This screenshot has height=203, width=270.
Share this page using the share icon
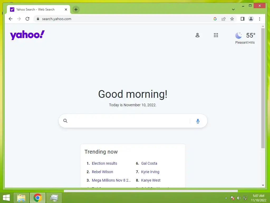(x=224, y=19)
